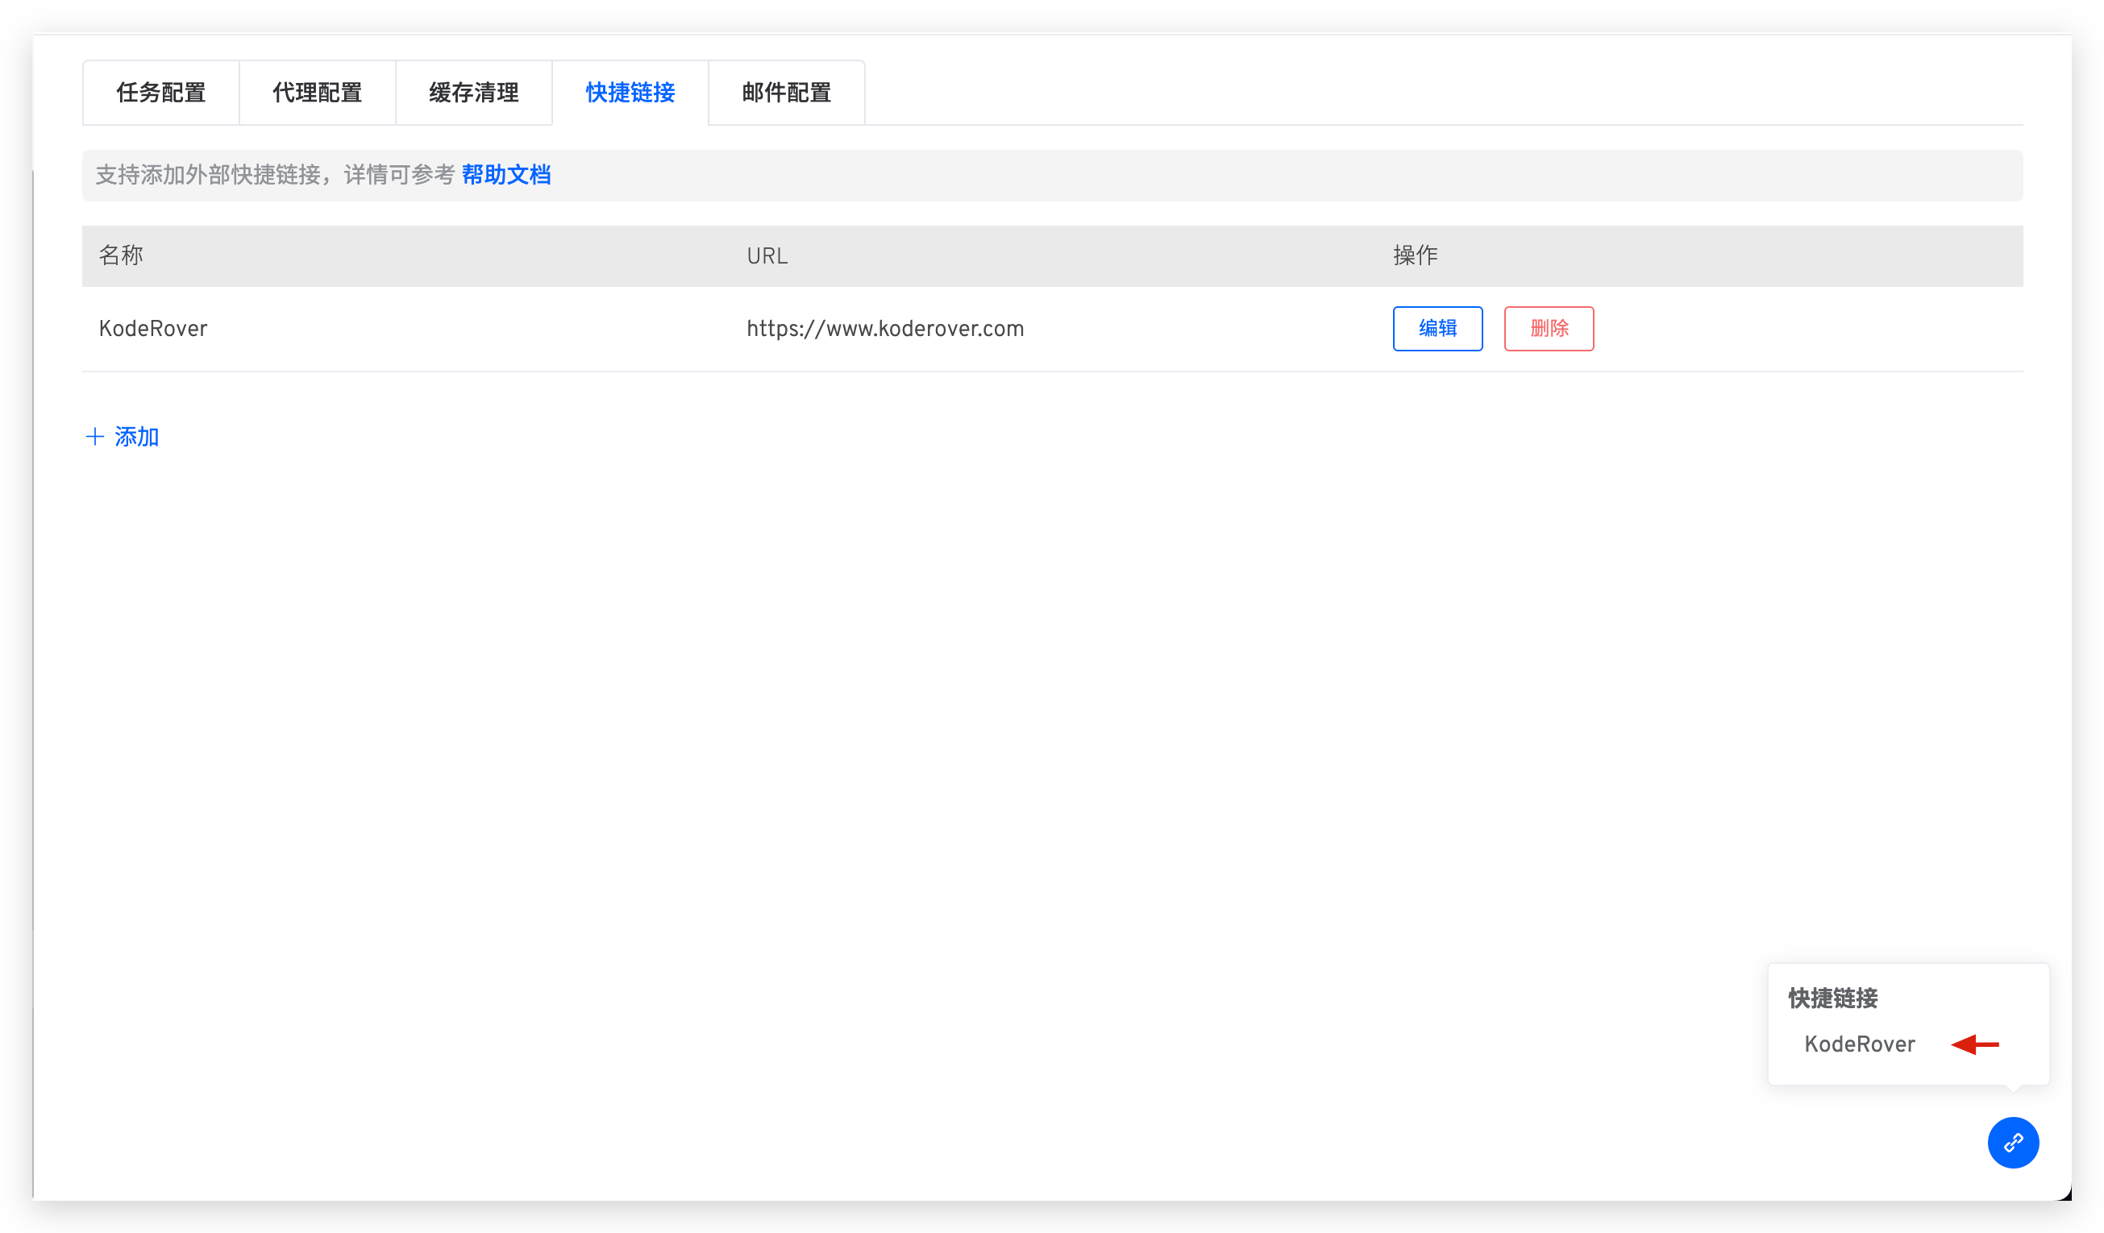Switch to the 代理配置 tab

coord(318,93)
